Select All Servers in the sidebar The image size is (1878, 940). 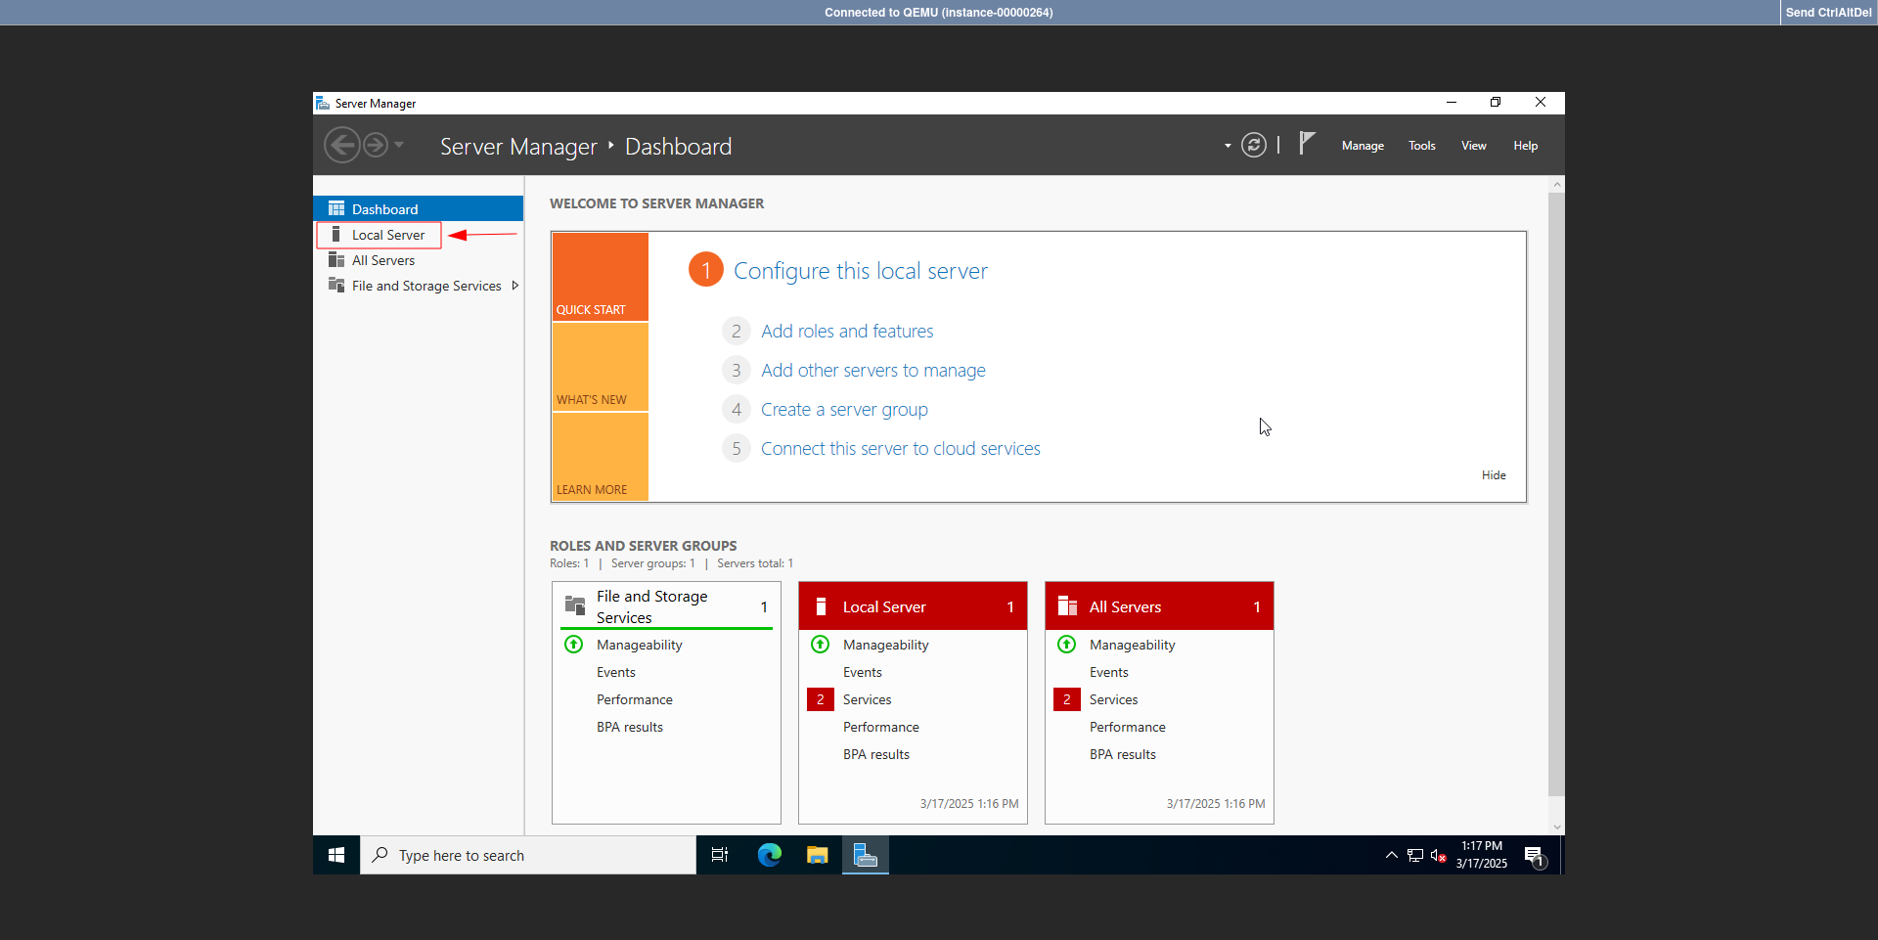tap(419, 260)
